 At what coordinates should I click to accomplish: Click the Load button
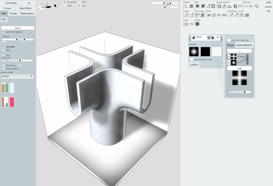(x=239, y=68)
